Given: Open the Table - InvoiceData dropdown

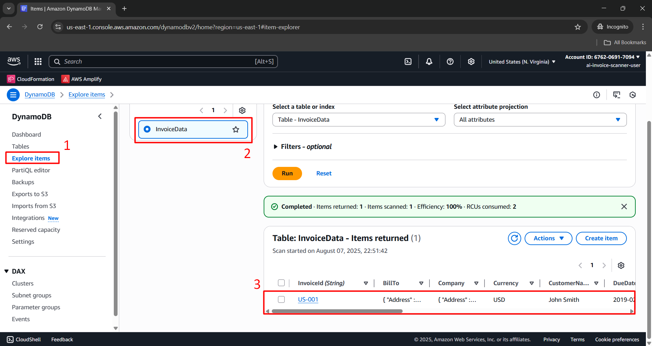Looking at the screenshot, I should 358,120.
